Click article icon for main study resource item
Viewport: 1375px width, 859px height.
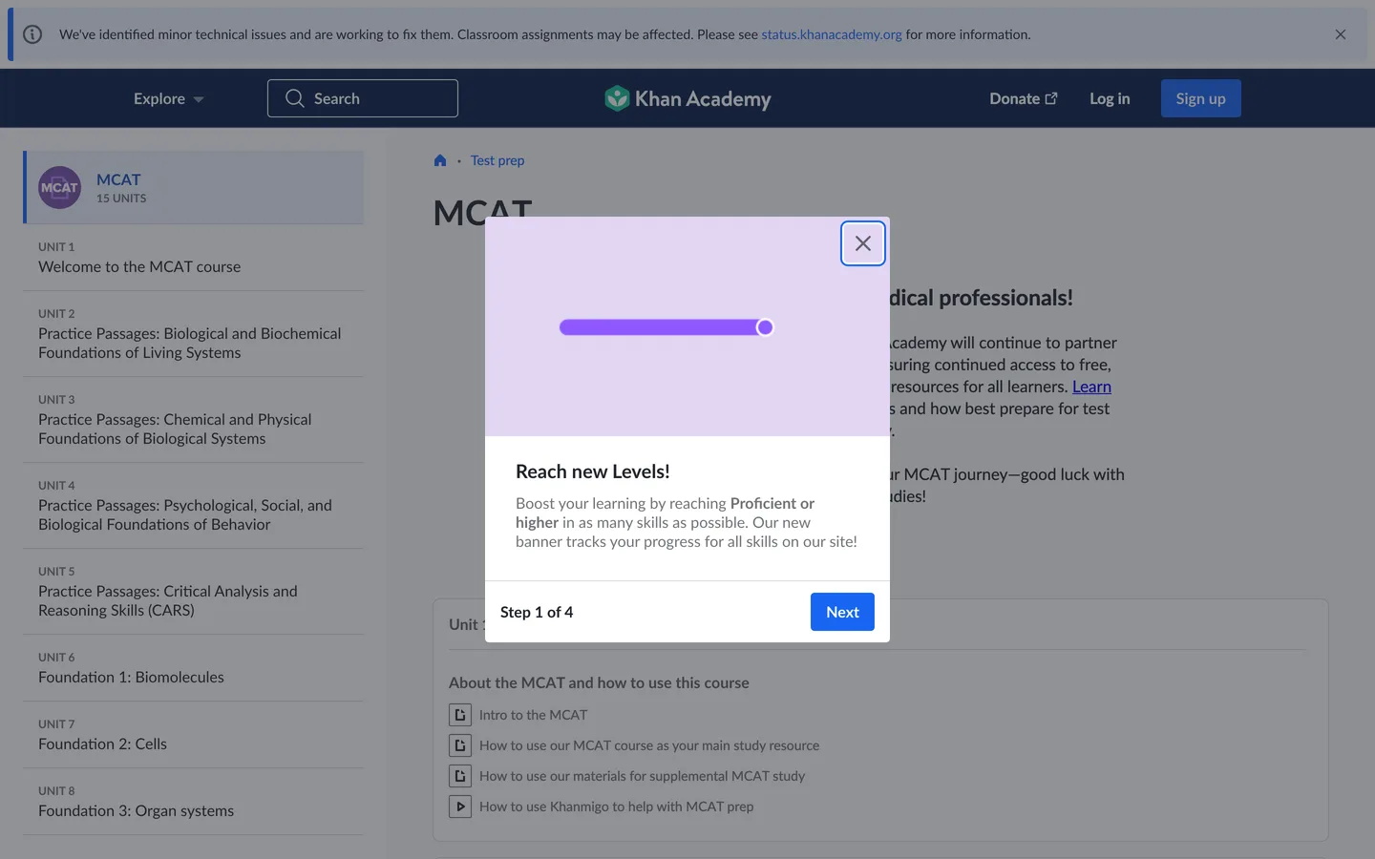click(x=460, y=745)
